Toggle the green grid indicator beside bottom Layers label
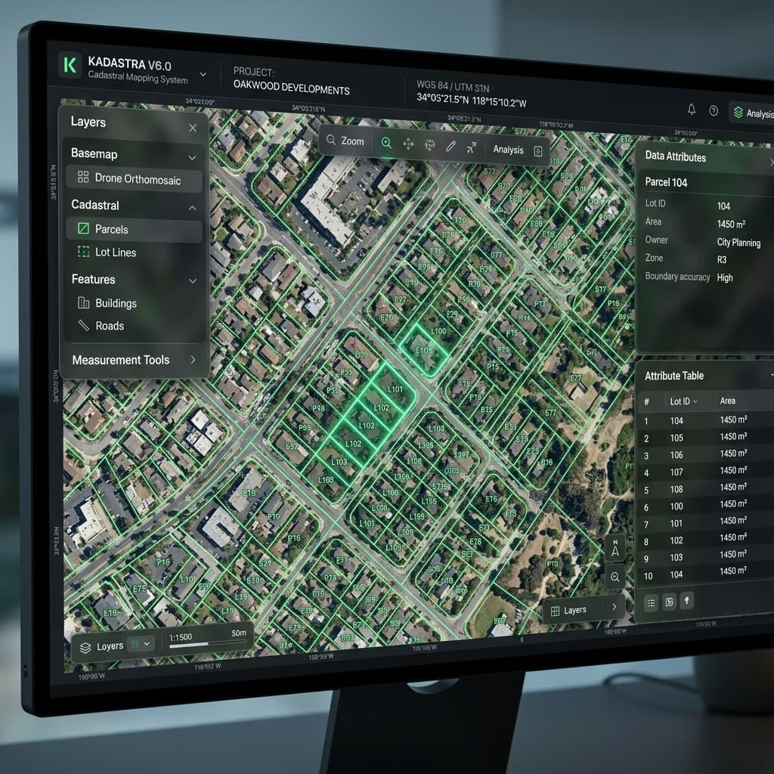Image resolution: width=774 pixels, height=774 pixels. [135, 644]
